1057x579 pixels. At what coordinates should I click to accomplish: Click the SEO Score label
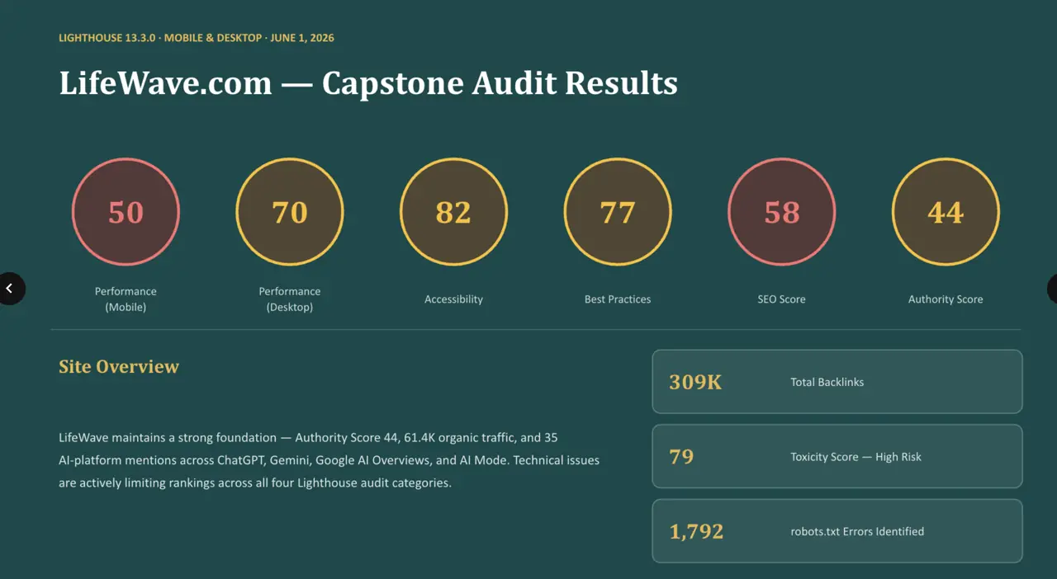tap(781, 299)
